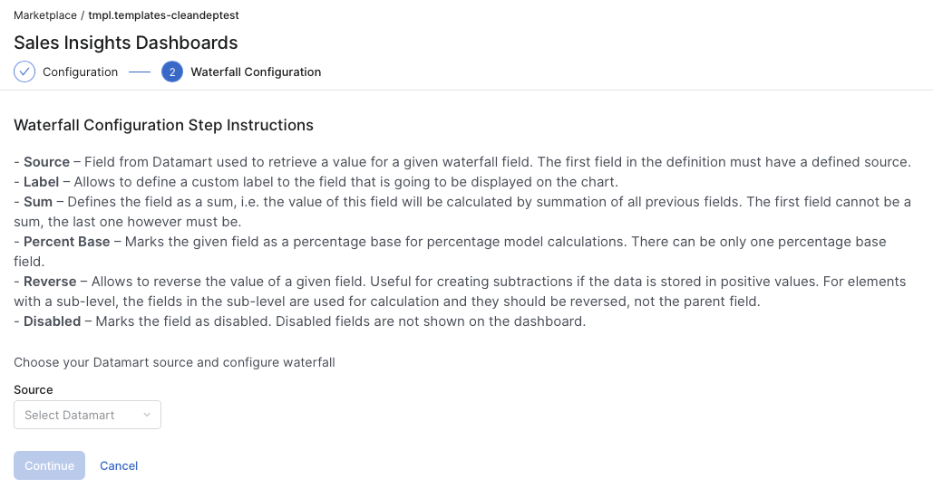This screenshot has width=933, height=498.
Task: Click the Sales Insights Dashboards page title
Action: coord(126,43)
